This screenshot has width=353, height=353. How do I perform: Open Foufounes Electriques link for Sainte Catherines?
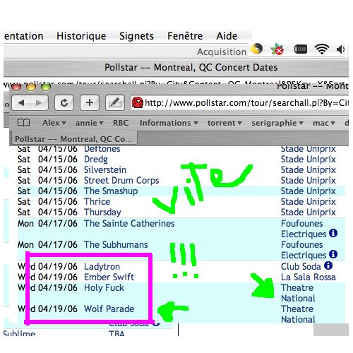304,229
